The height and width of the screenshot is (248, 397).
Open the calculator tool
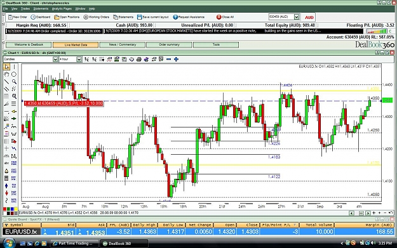[6, 178]
